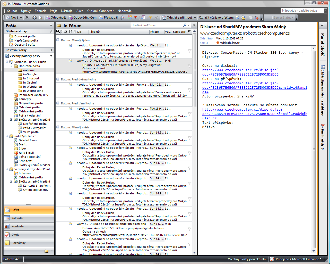Viewport: 330px width, 264px height.
Task: Open the Úpravy menu
Action: tap(26, 11)
